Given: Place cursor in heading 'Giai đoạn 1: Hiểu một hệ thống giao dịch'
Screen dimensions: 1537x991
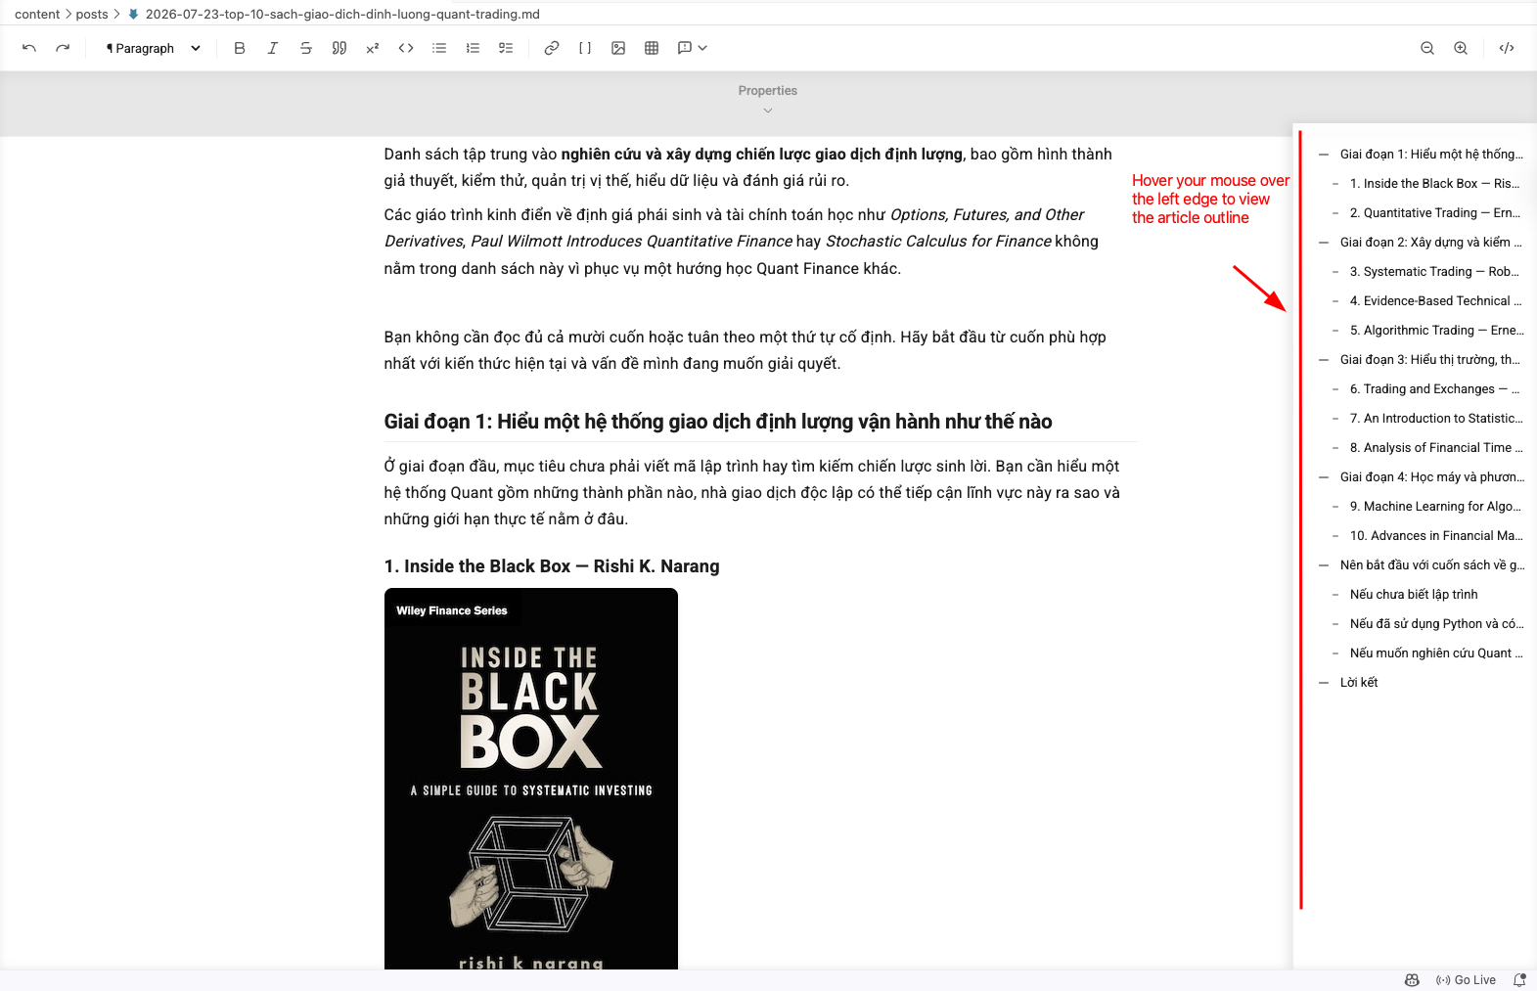Looking at the screenshot, I should click(x=718, y=422).
